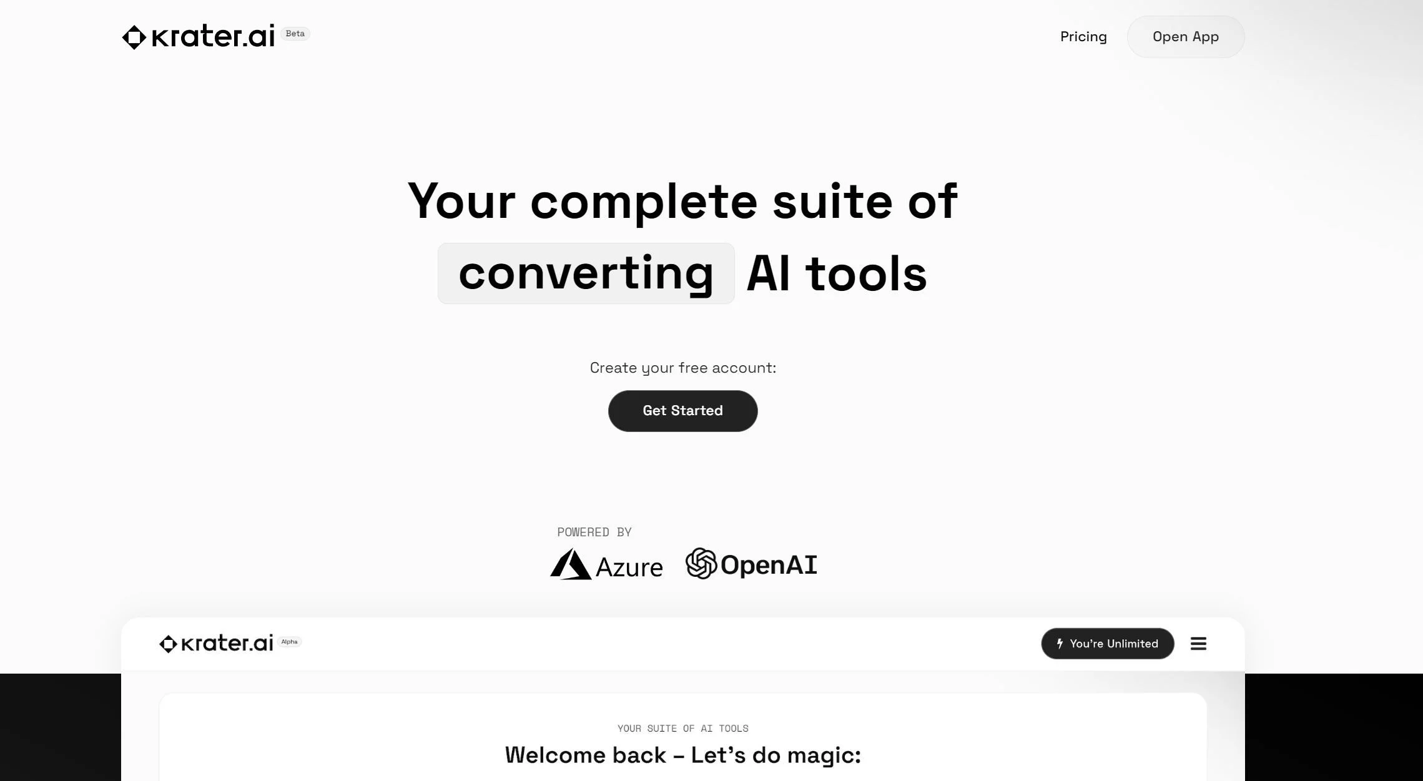Click the Open App button
The height and width of the screenshot is (781, 1423).
1186,37
